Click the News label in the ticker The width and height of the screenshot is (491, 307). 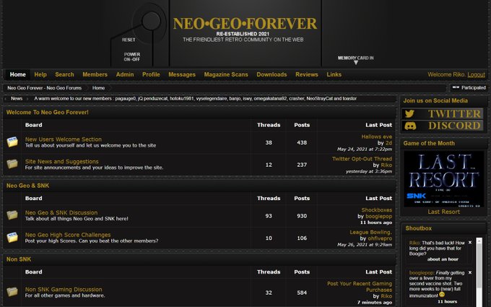pyautogui.click(x=17, y=98)
